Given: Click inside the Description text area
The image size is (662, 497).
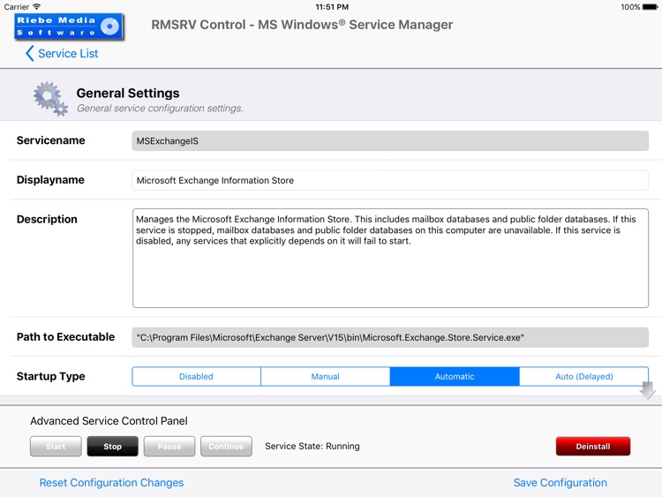Looking at the screenshot, I should coord(390,258).
